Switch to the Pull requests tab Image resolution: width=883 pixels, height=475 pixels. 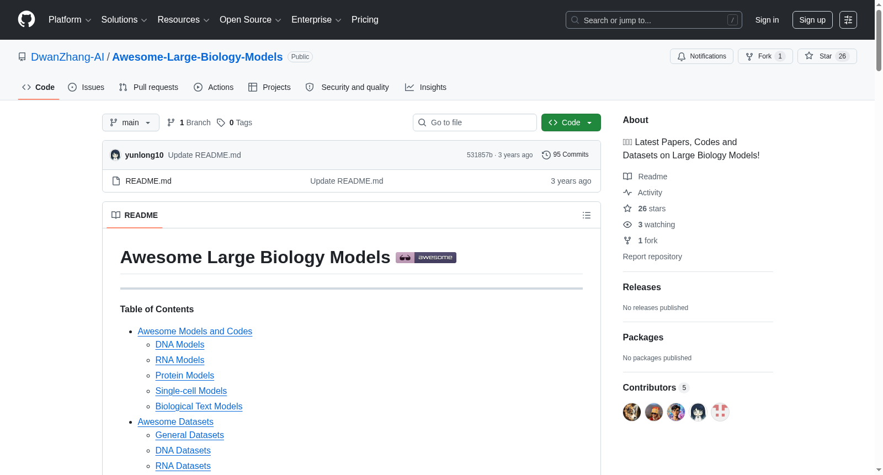pos(148,87)
